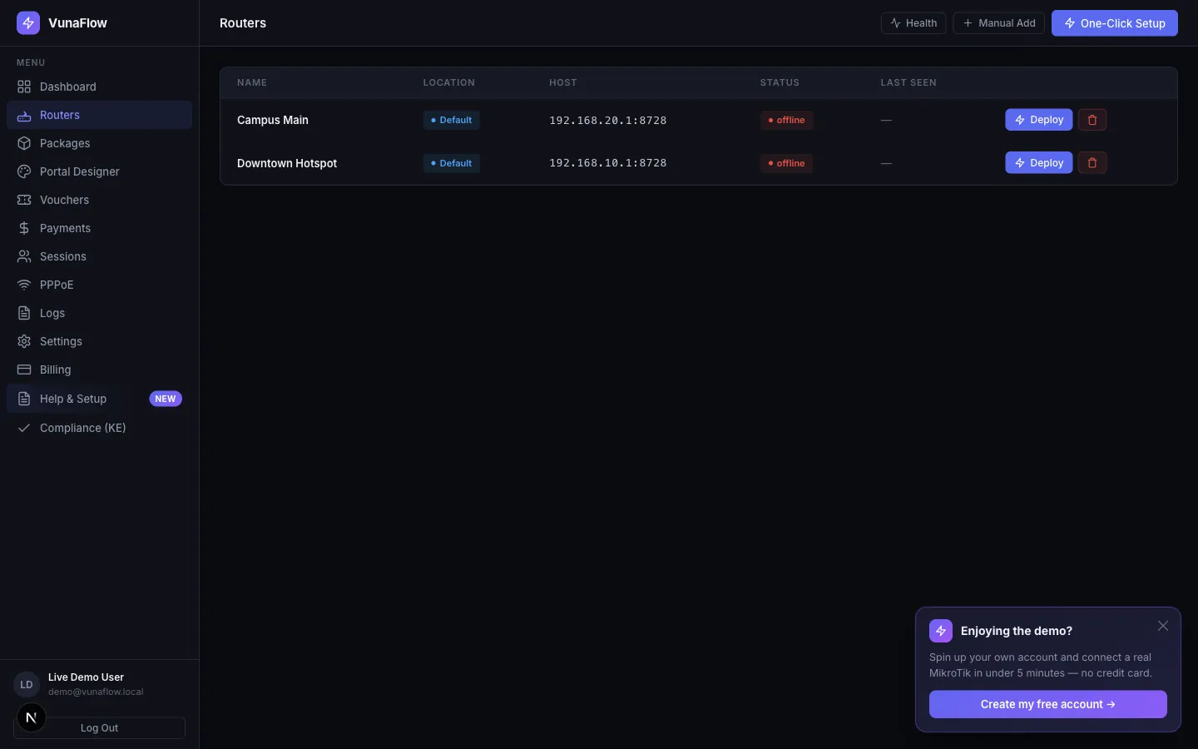Image resolution: width=1198 pixels, height=749 pixels.
Task: Click the HOST column header
Action: [x=563, y=82]
